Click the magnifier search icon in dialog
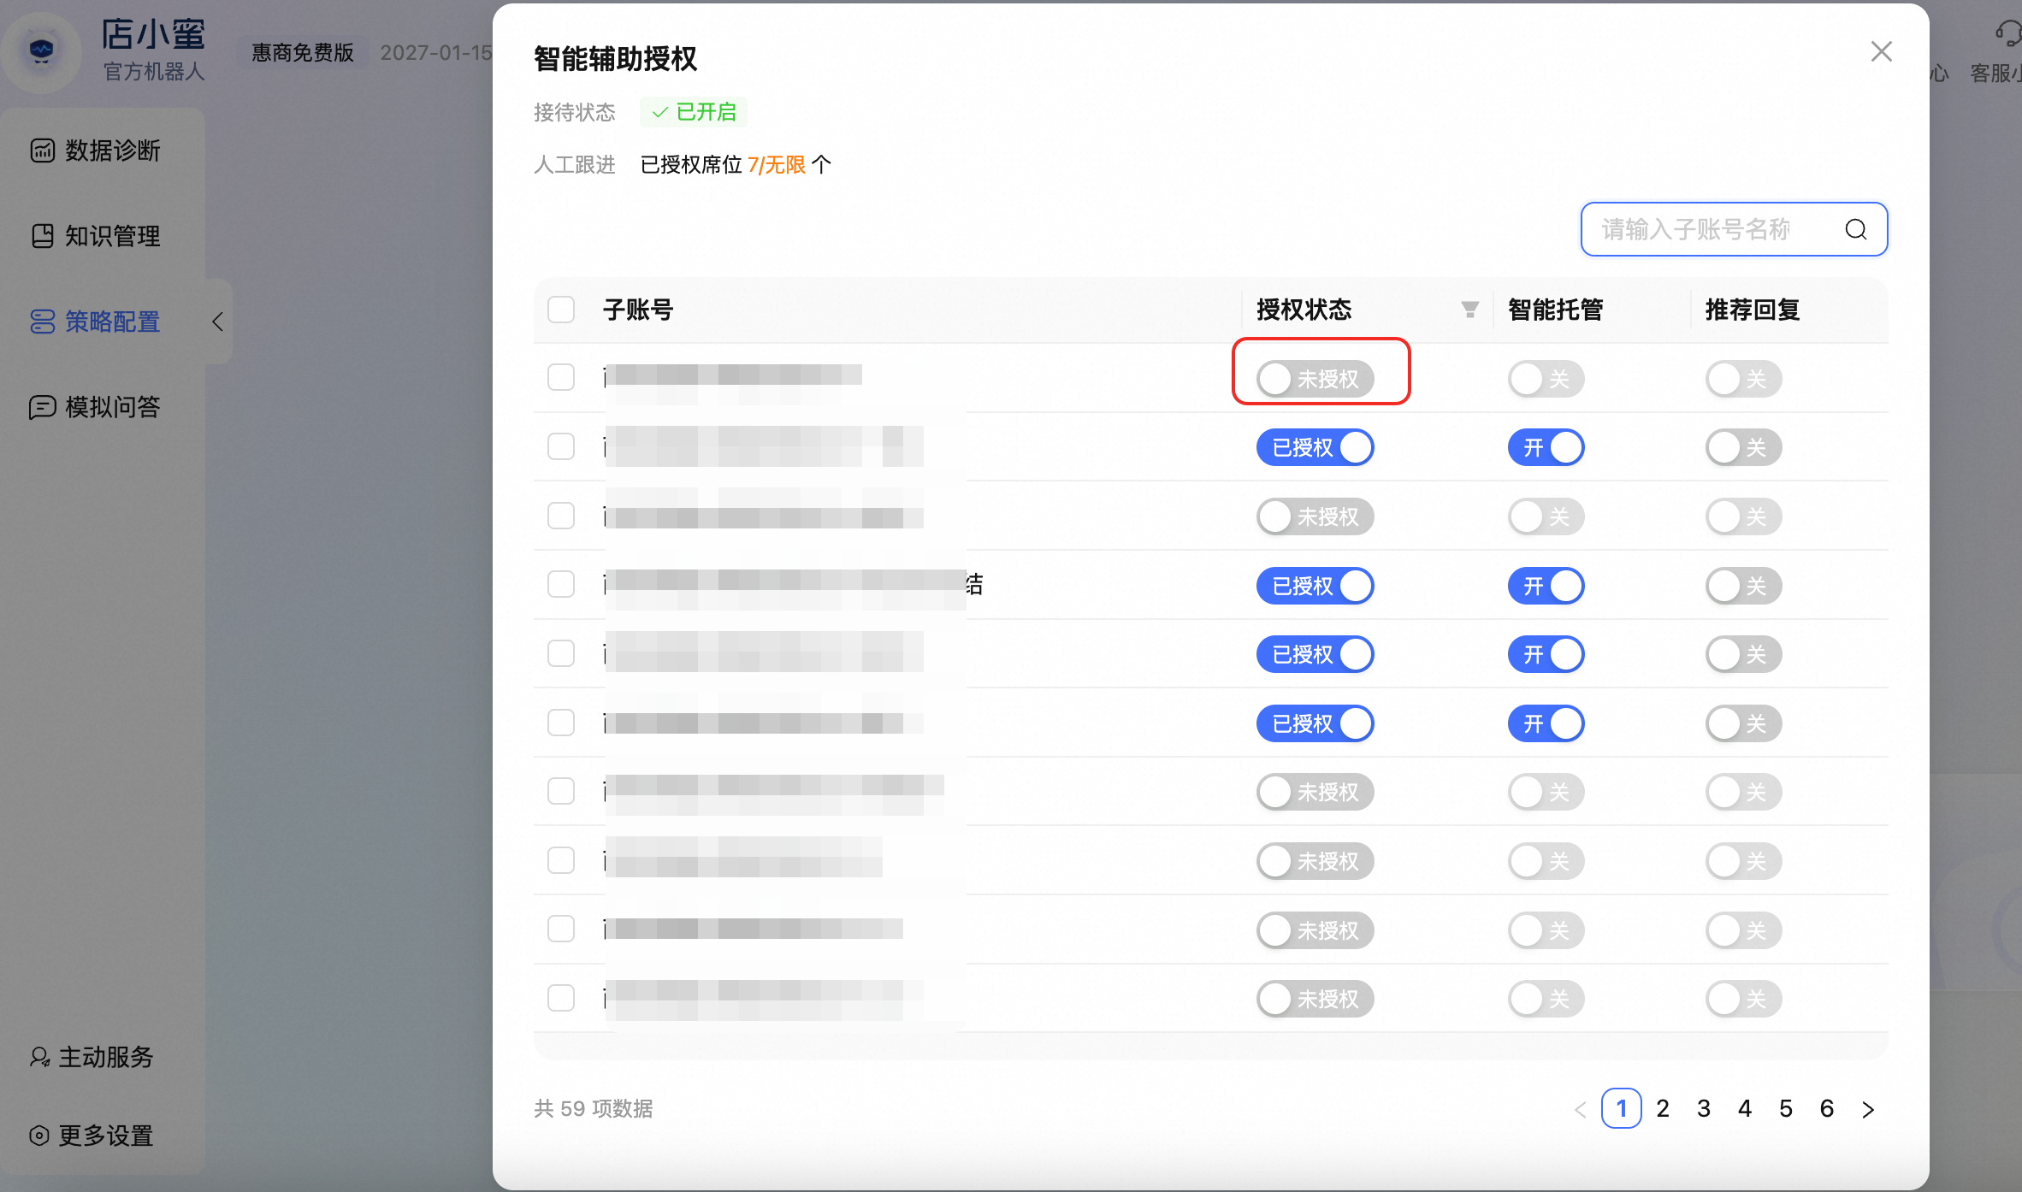 (1855, 229)
